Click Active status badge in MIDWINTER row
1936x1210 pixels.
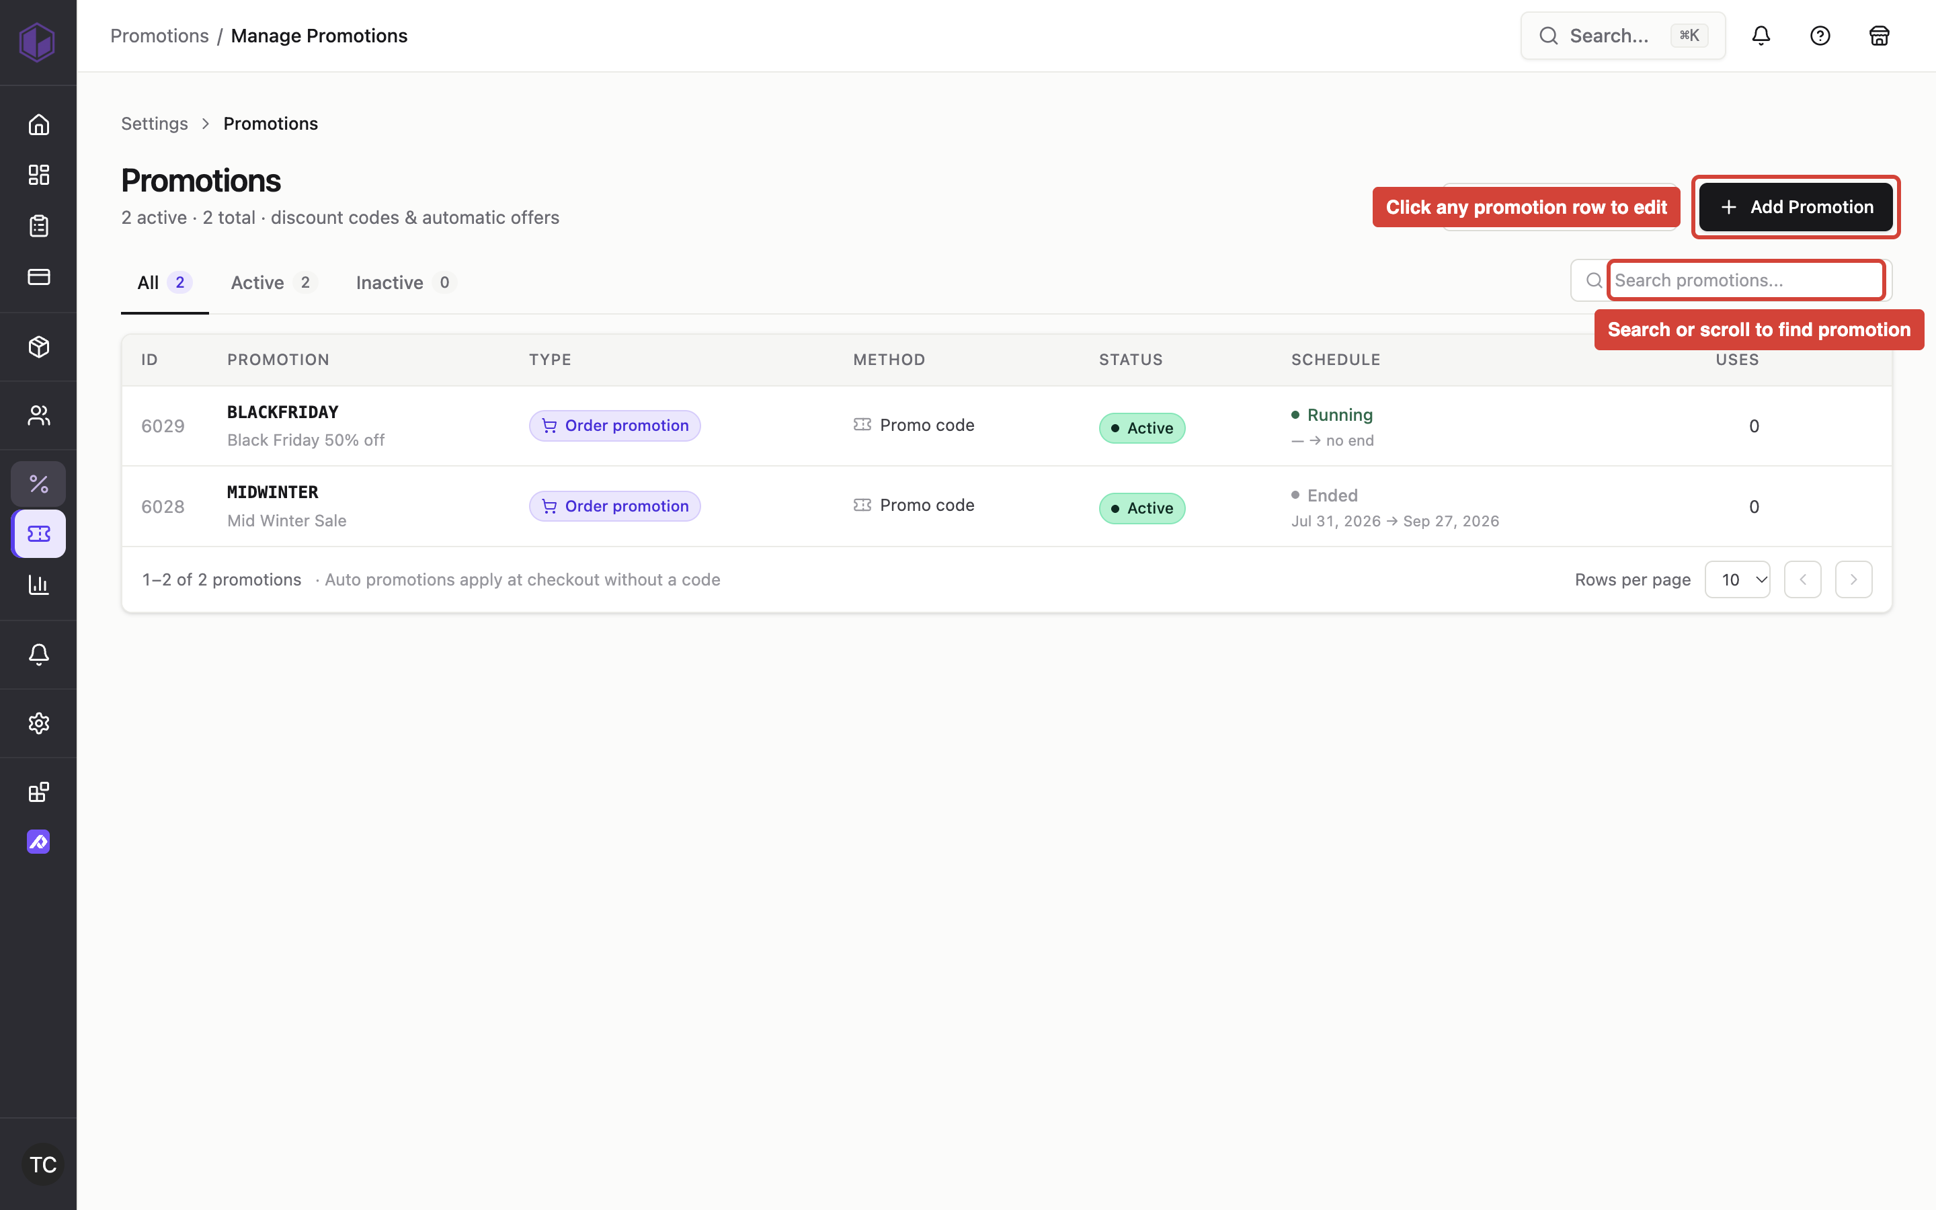1141,508
